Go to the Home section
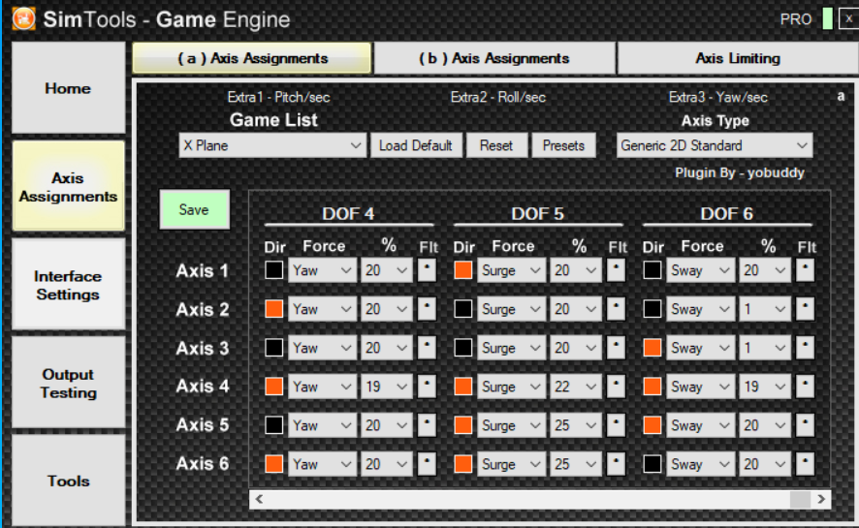859x528 pixels. click(69, 88)
